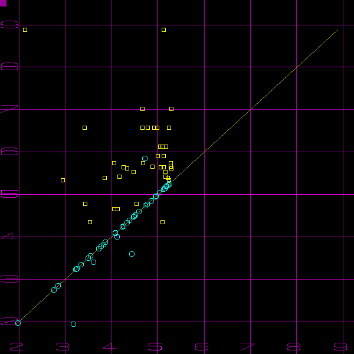Image resolution: width=354 pixels, height=354 pixels.
Task: Click the cyan circle on the bottom axis
Action: point(73,324)
